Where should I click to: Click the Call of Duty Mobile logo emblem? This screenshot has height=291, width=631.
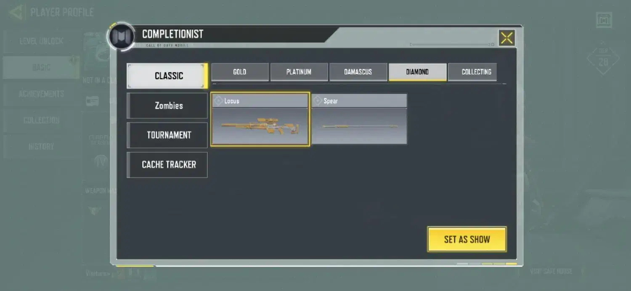point(121,37)
